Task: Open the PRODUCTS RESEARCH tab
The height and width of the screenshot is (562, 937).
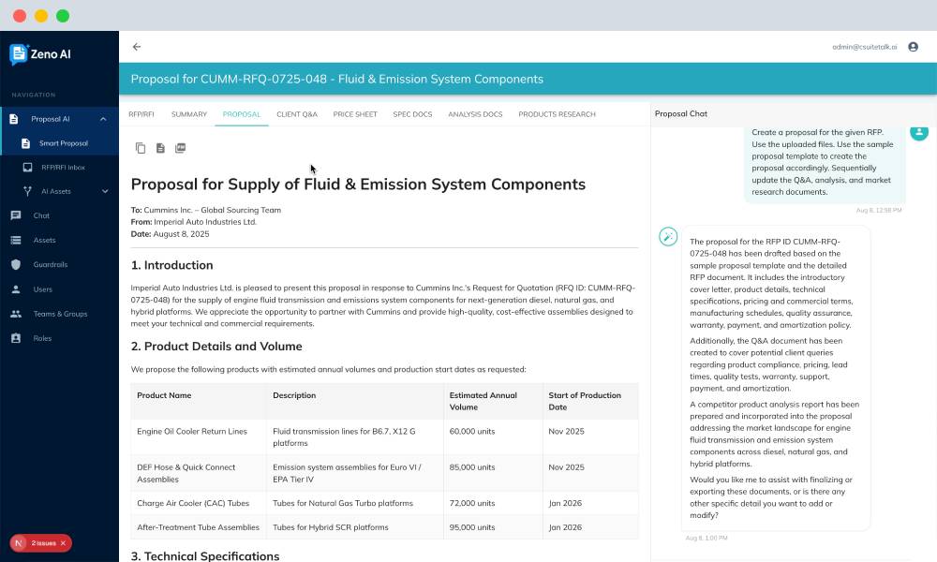Action: click(x=557, y=114)
